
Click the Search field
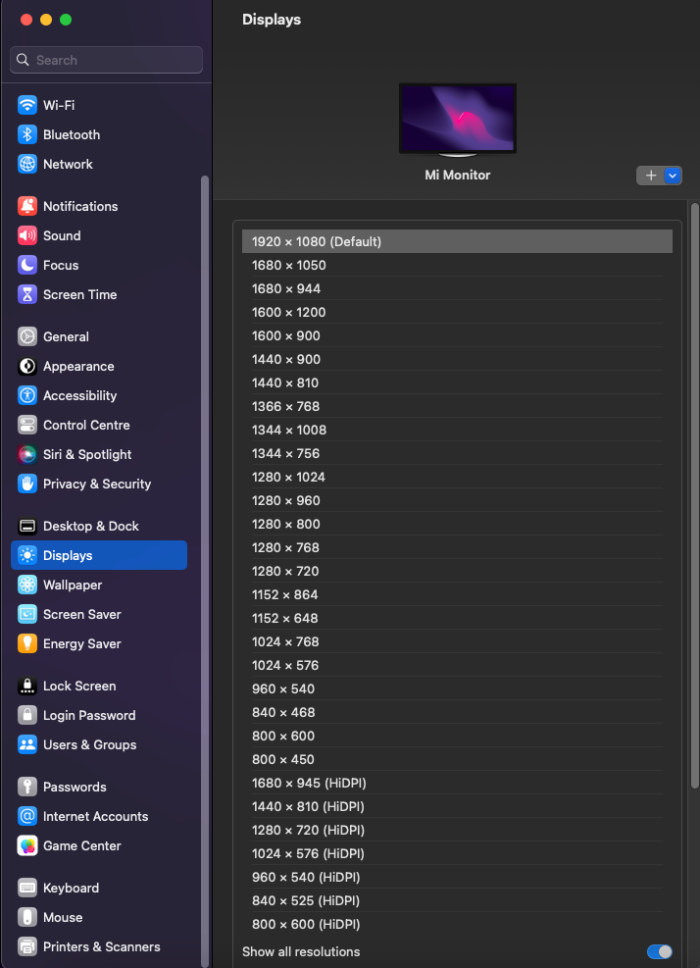(106, 60)
